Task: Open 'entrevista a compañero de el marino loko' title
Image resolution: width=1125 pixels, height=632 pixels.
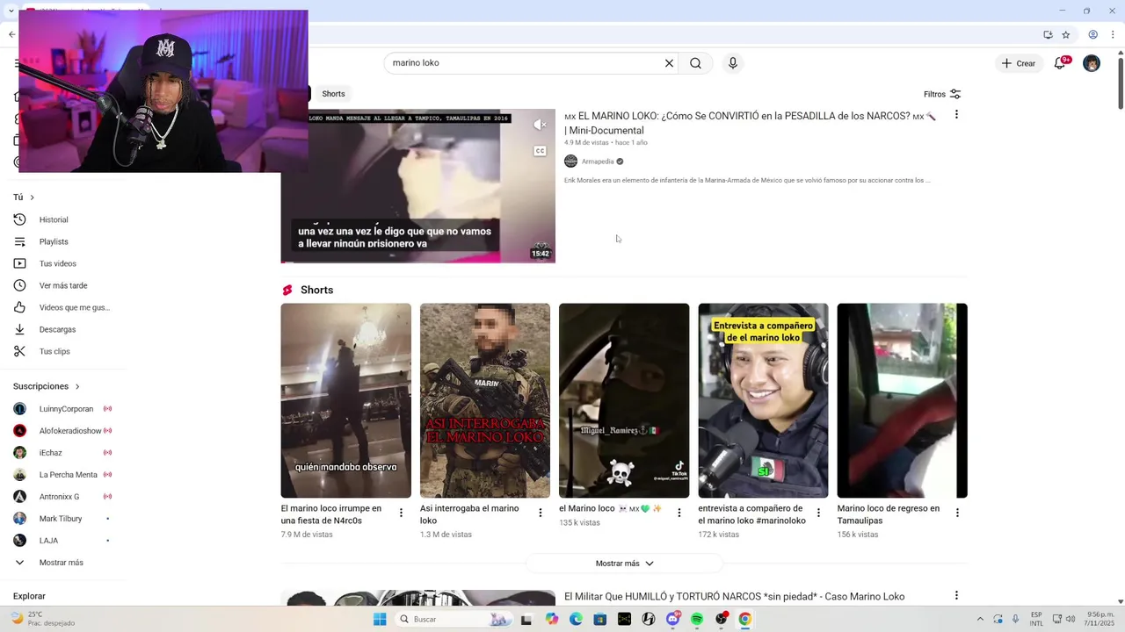Action: tap(751, 514)
